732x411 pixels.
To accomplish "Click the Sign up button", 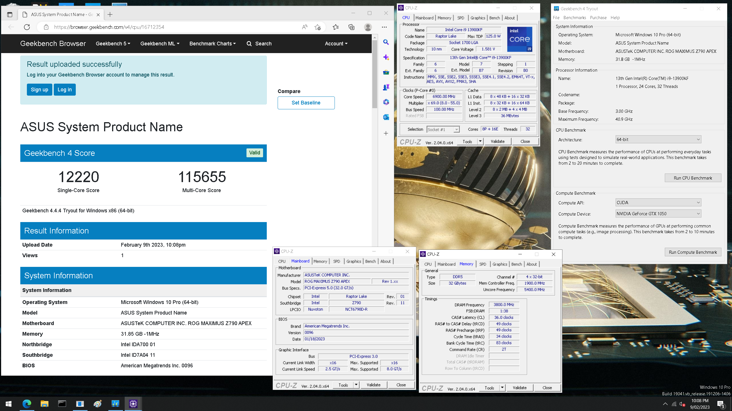I will 39,90.
